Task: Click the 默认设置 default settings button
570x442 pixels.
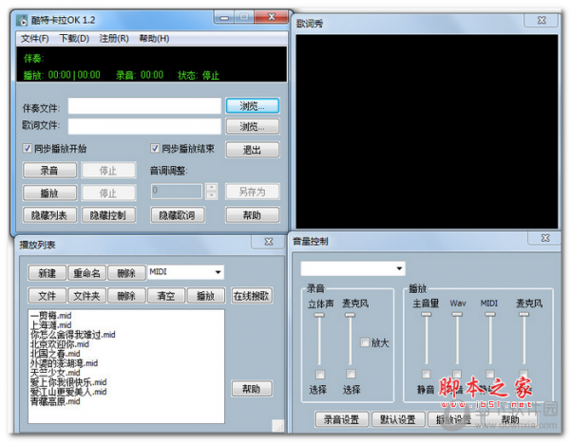Action: [x=398, y=419]
